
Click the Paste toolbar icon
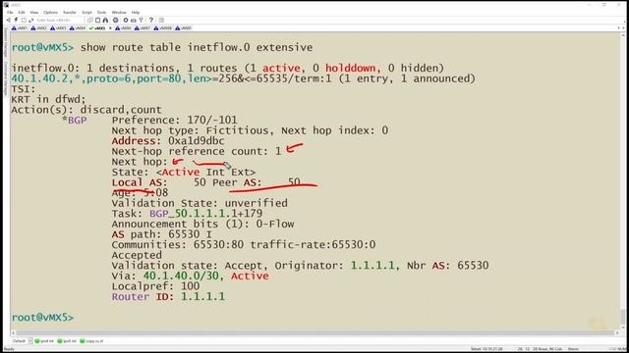point(98,20)
